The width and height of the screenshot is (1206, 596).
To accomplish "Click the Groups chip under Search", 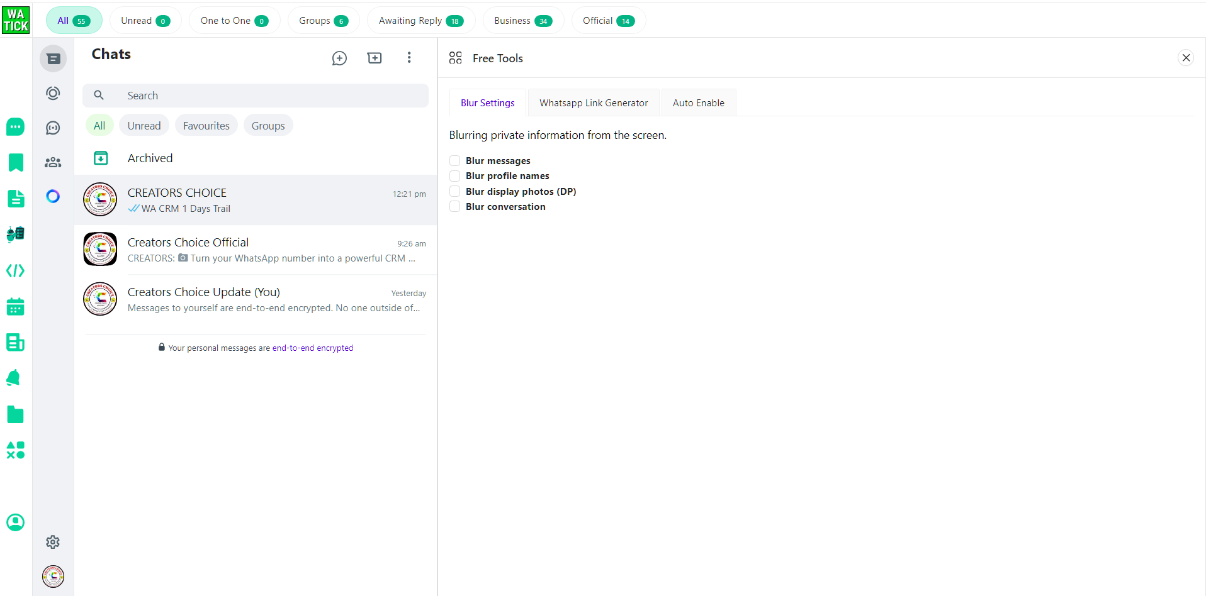I will pyautogui.click(x=268, y=126).
